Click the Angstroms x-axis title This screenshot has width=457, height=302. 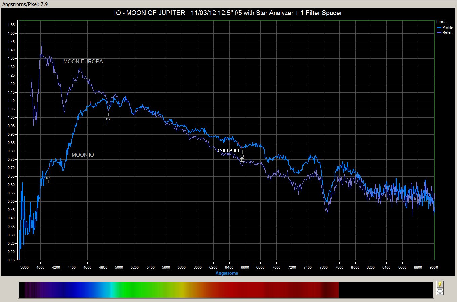(226, 273)
